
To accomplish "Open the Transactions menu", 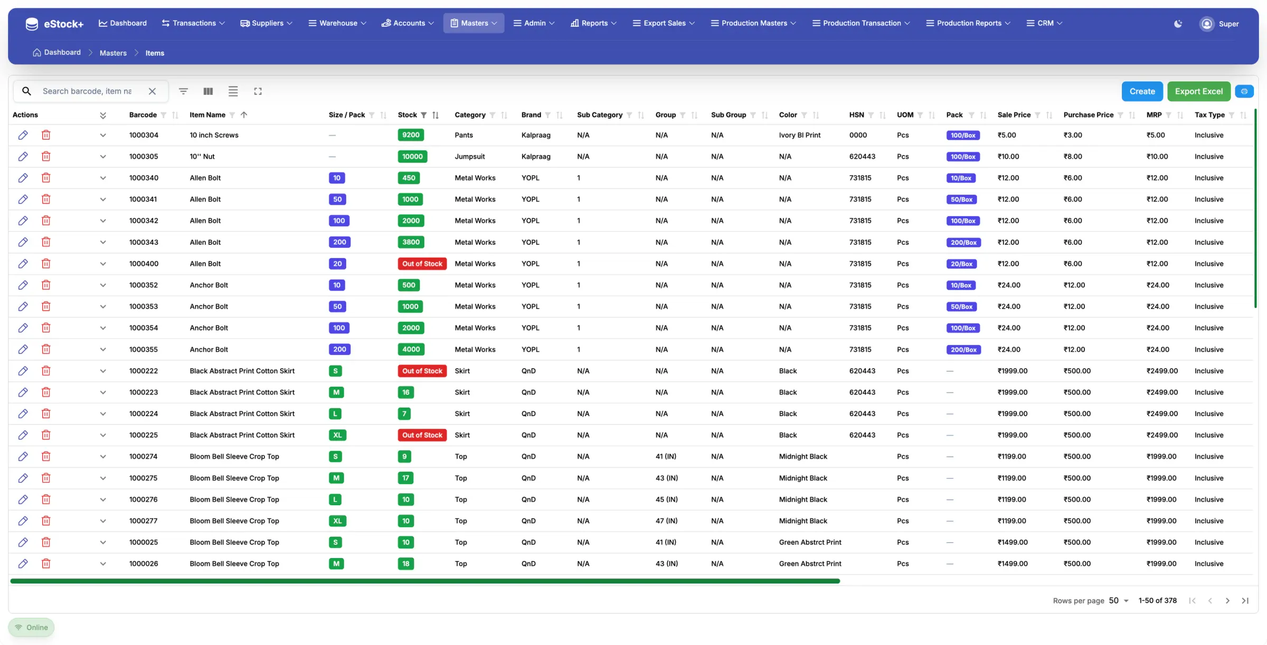I will 193,23.
